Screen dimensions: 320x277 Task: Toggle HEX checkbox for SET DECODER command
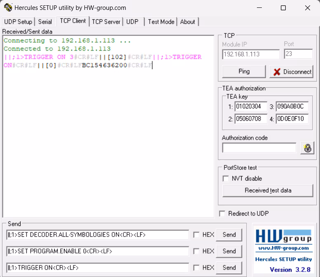click(x=196, y=235)
